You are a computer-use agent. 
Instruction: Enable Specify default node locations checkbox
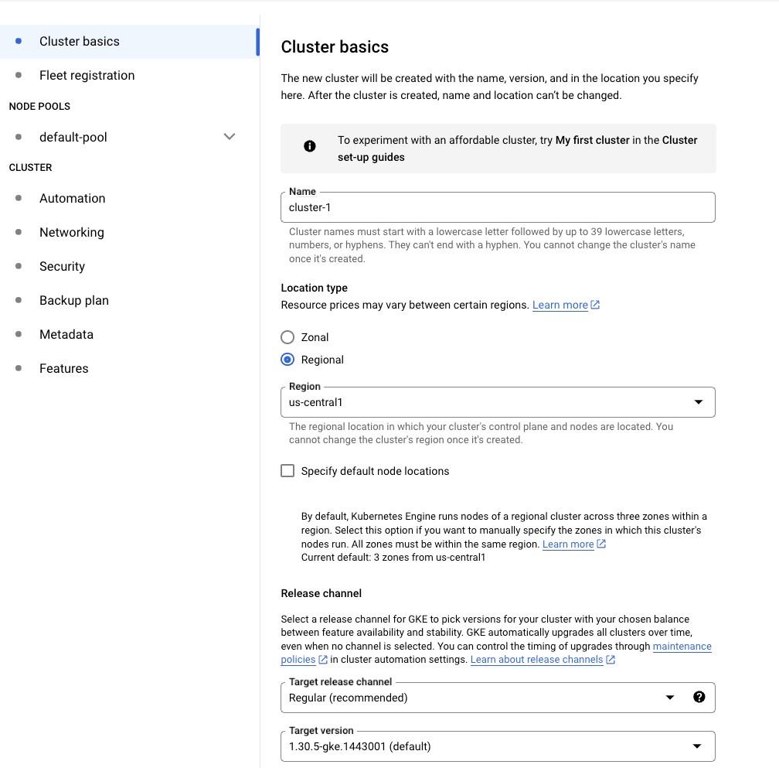tap(287, 471)
